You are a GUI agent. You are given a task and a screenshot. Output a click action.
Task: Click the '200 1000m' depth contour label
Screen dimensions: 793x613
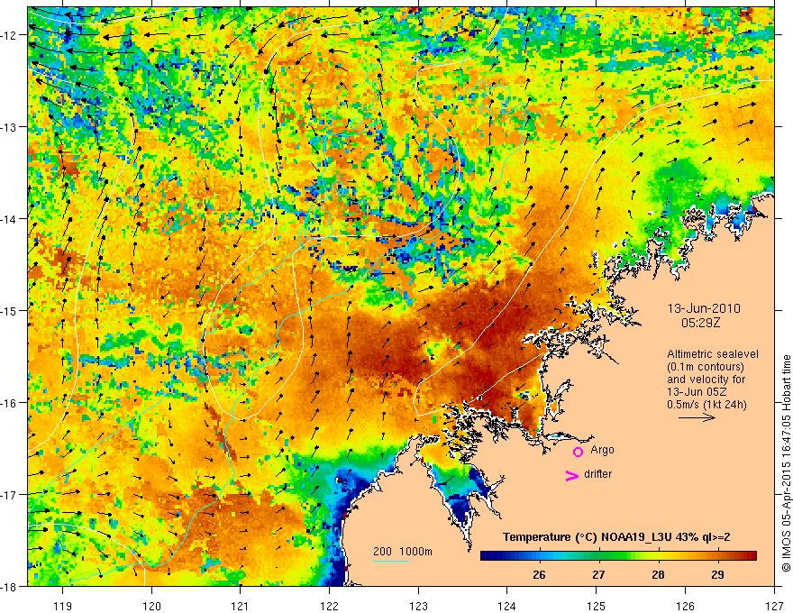click(x=403, y=552)
